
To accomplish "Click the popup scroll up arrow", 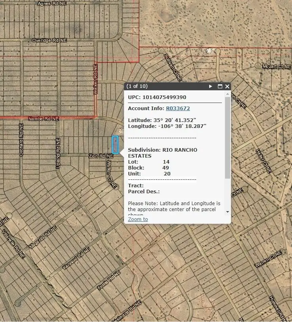I will (x=227, y=94).
